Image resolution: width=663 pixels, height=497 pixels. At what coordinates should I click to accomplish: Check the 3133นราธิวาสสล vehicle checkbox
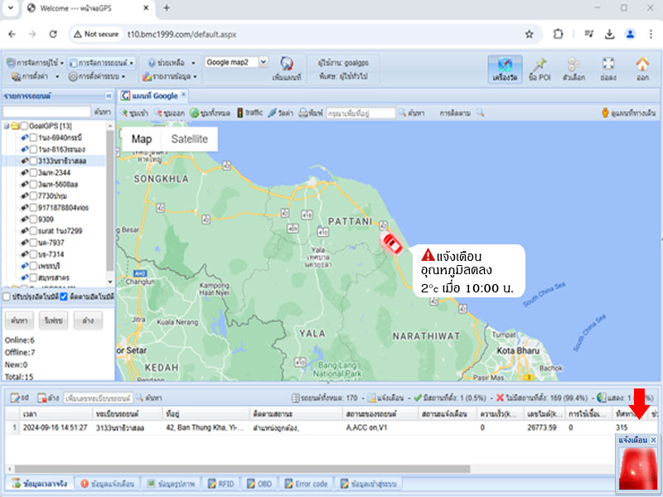[x=33, y=161]
